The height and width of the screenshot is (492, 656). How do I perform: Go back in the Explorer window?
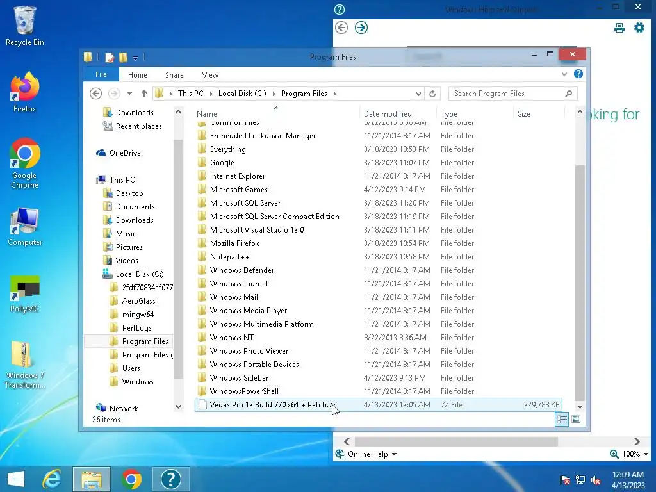tap(96, 94)
